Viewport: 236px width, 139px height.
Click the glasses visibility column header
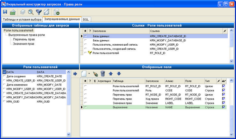click(224, 81)
